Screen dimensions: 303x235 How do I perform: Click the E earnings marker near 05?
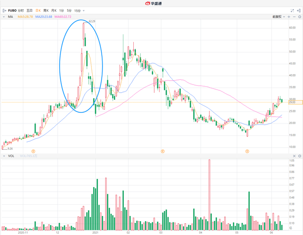(247, 151)
